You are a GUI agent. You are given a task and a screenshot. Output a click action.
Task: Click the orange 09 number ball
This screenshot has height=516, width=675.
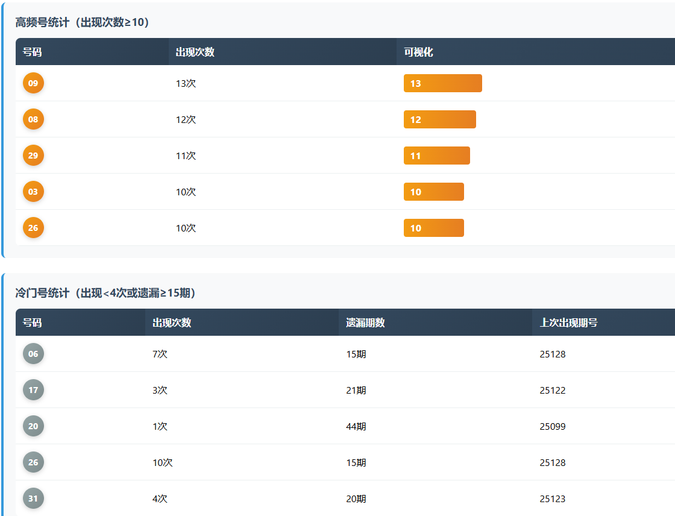(33, 83)
